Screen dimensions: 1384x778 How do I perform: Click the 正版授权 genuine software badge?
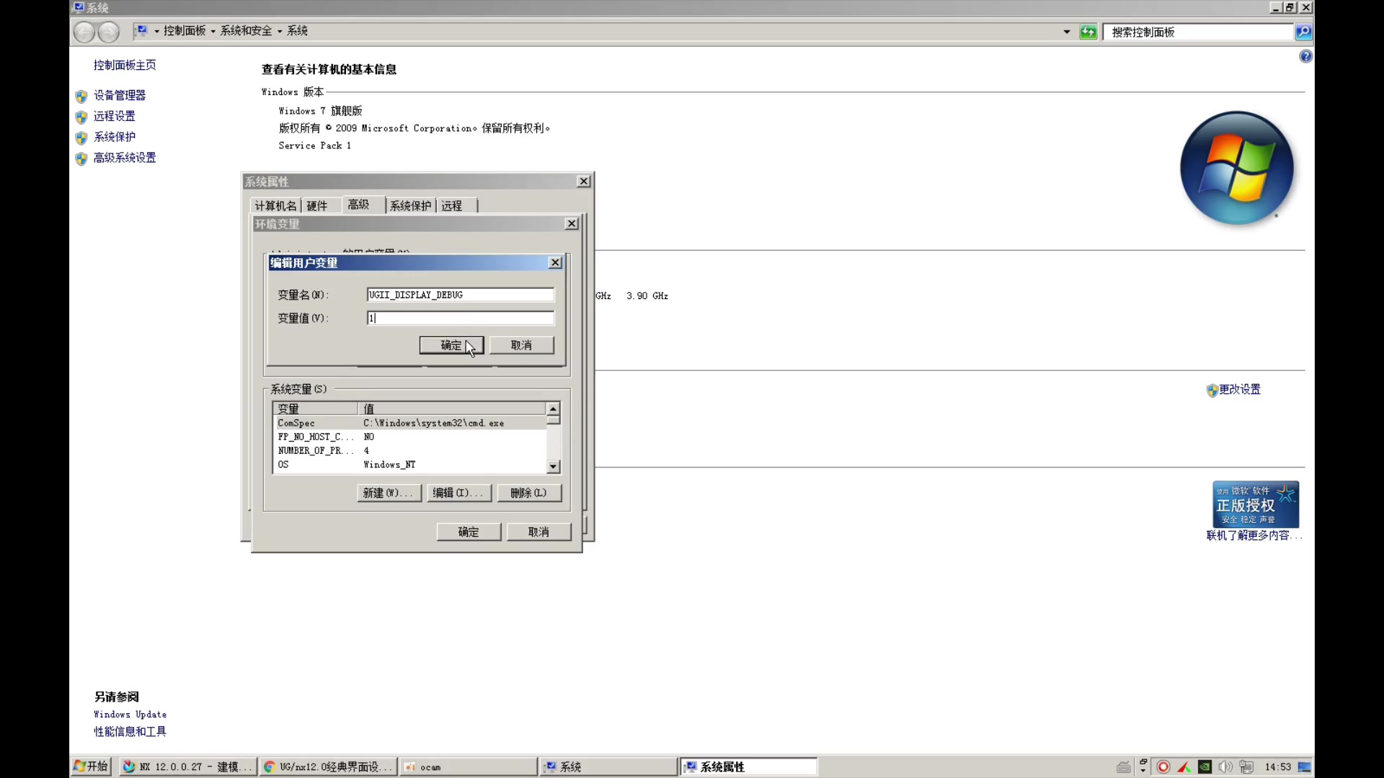click(1255, 504)
